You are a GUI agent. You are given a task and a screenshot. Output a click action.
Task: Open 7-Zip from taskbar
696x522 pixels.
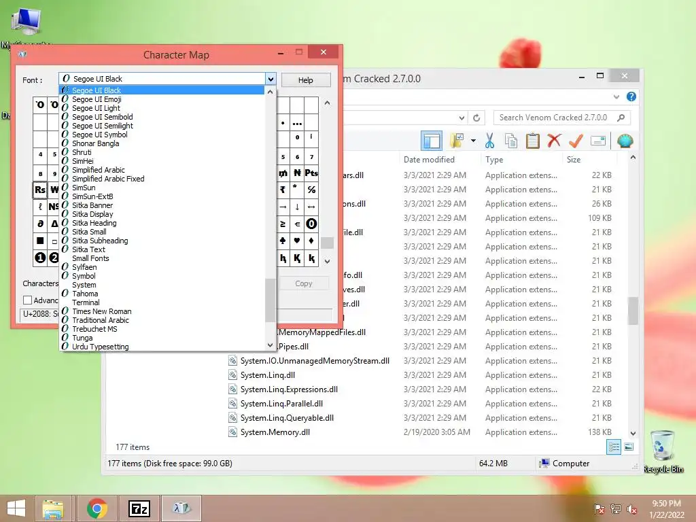[x=139, y=508]
